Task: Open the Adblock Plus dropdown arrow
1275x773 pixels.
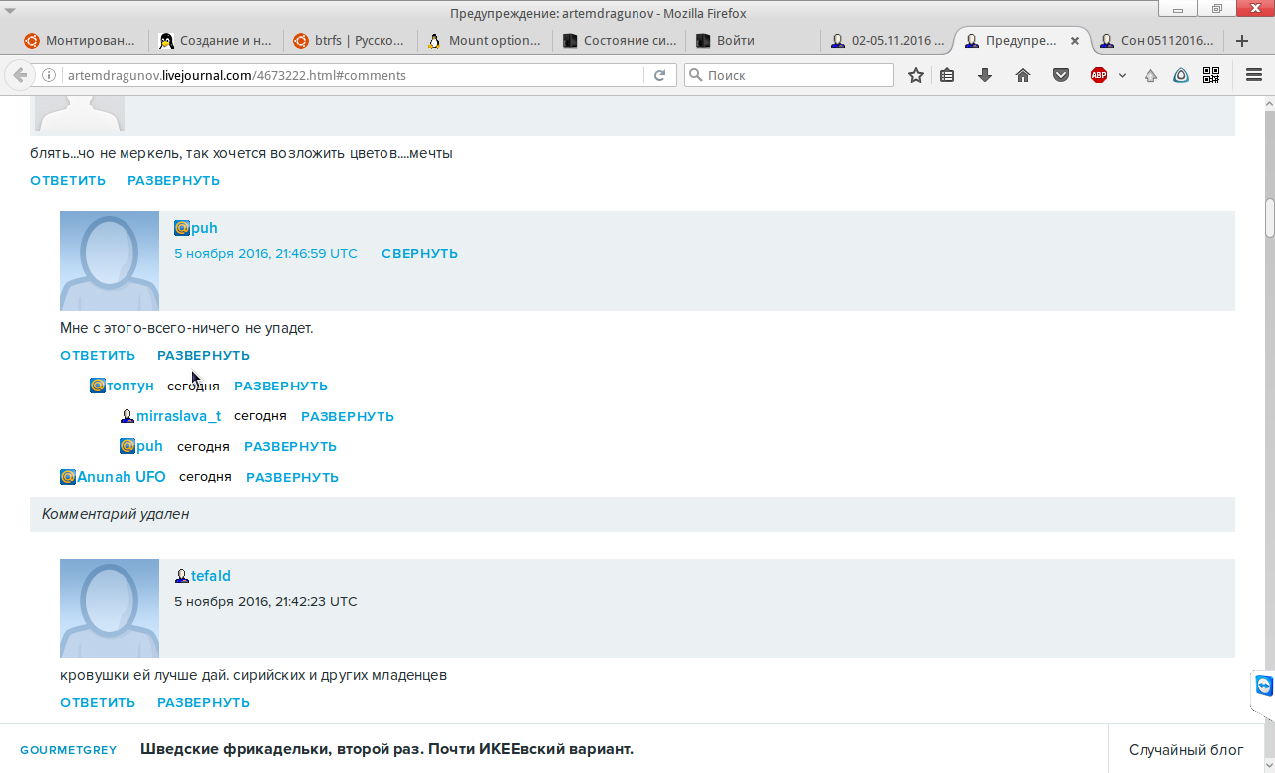Action: 1122,75
